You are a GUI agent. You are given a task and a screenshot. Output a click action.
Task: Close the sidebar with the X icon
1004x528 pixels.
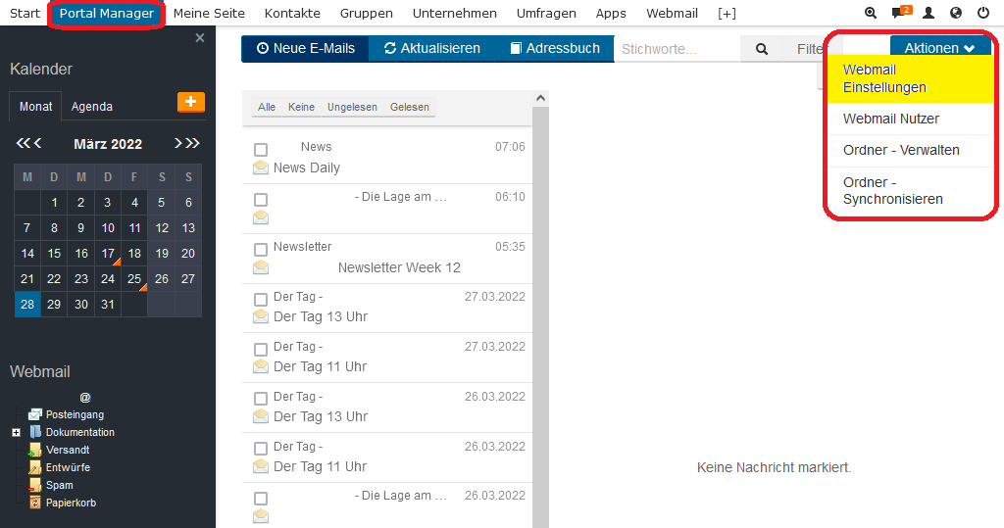click(x=200, y=38)
